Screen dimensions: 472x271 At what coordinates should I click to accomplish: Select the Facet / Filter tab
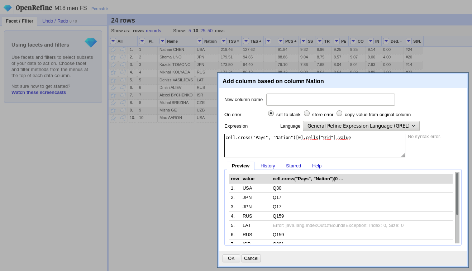tap(19, 21)
